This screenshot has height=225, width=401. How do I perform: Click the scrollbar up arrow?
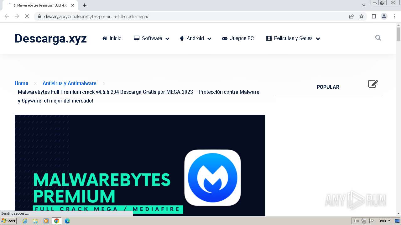coord(398,25)
